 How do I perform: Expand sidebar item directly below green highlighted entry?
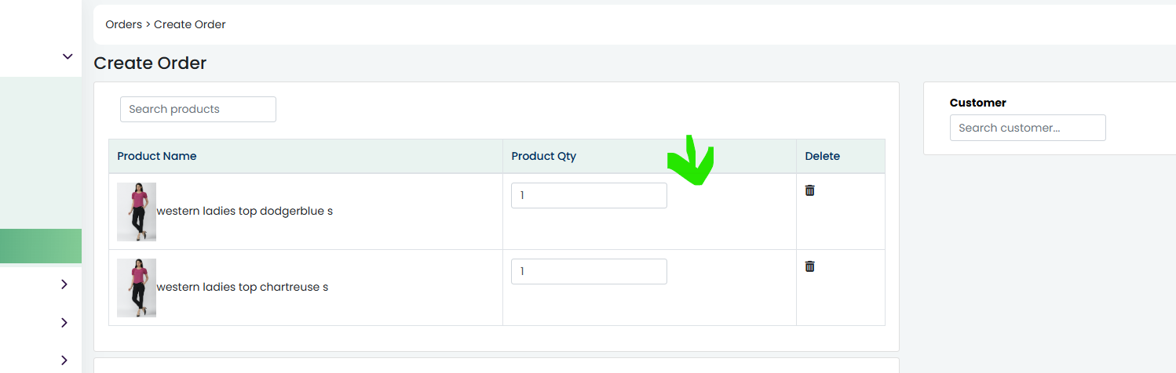coord(64,284)
